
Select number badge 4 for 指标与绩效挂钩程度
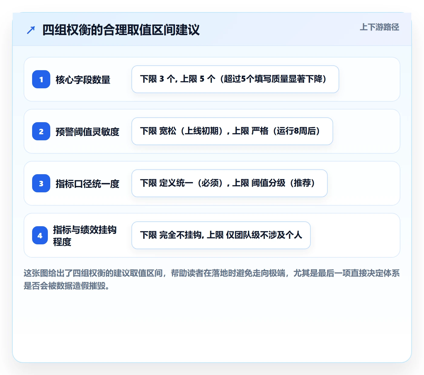point(40,235)
